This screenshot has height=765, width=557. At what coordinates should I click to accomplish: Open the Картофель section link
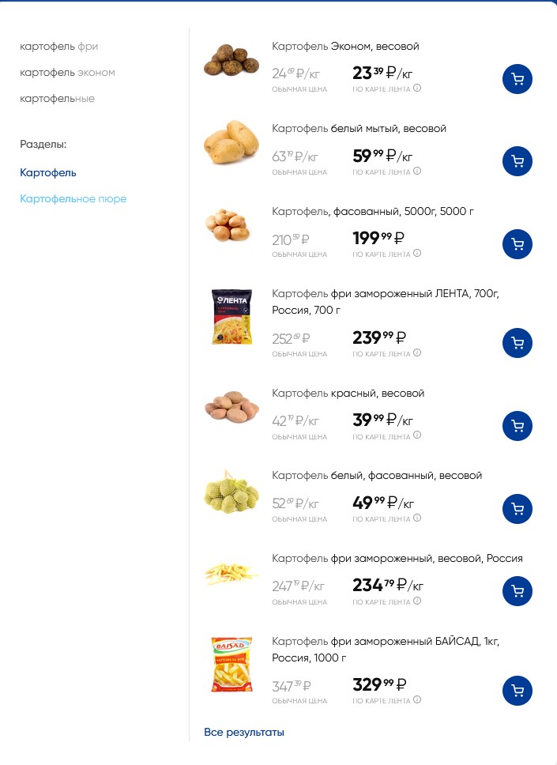click(x=47, y=173)
